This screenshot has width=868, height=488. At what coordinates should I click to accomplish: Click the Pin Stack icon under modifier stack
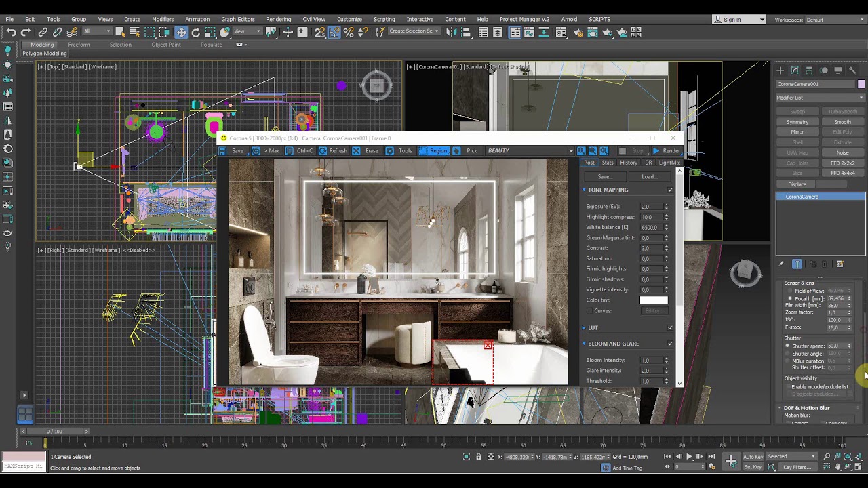(x=781, y=264)
